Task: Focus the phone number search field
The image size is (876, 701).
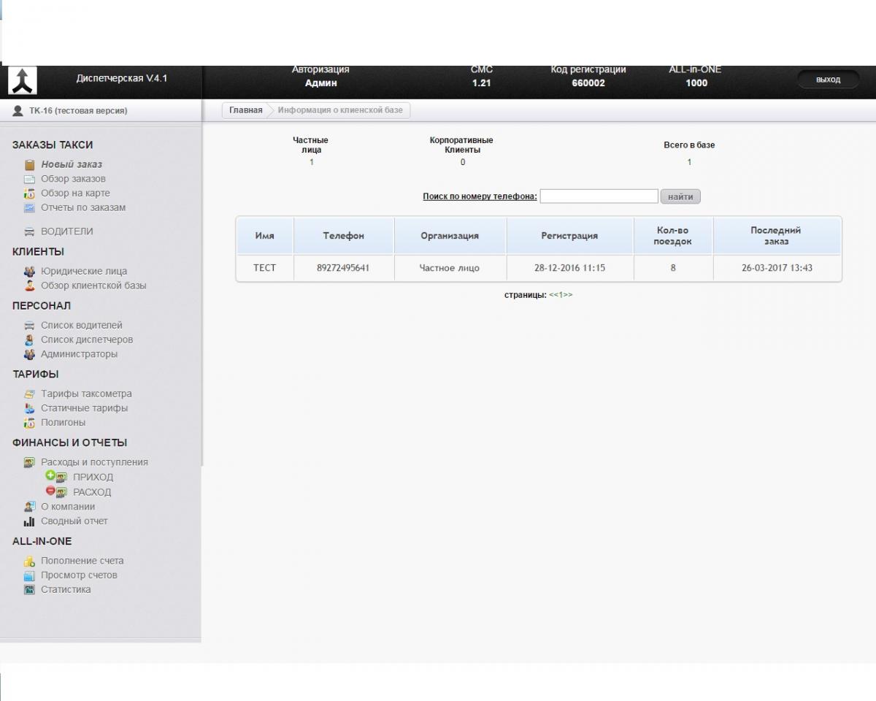Action: point(599,196)
